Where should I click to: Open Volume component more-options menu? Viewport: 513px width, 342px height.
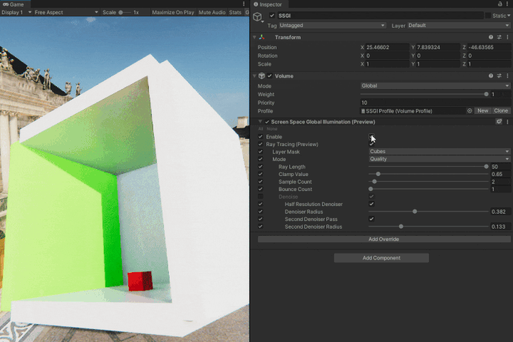click(x=507, y=76)
